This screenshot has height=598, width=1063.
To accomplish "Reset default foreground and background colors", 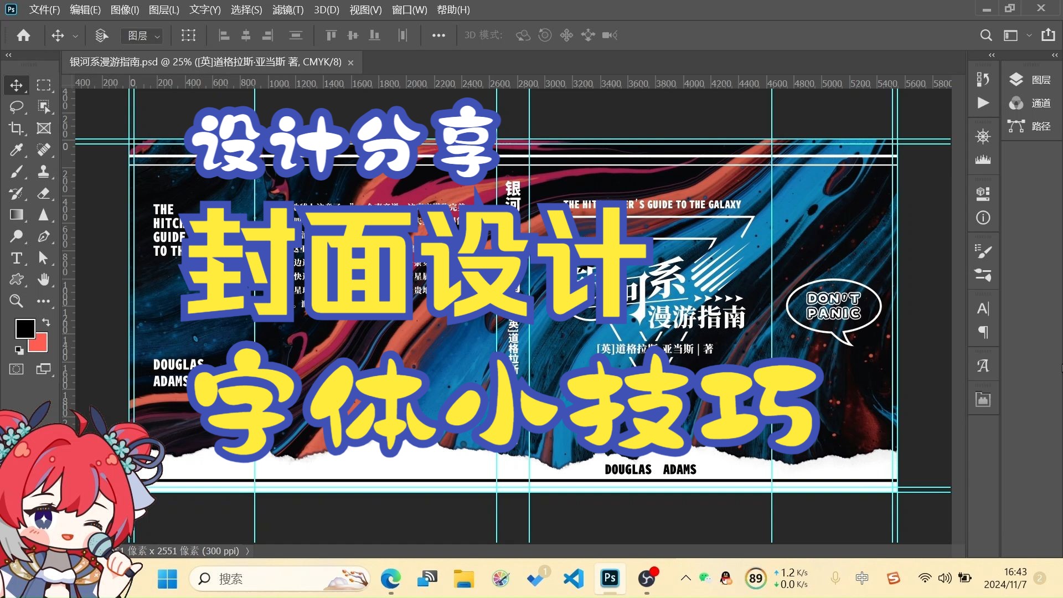I will [x=19, y=350].
